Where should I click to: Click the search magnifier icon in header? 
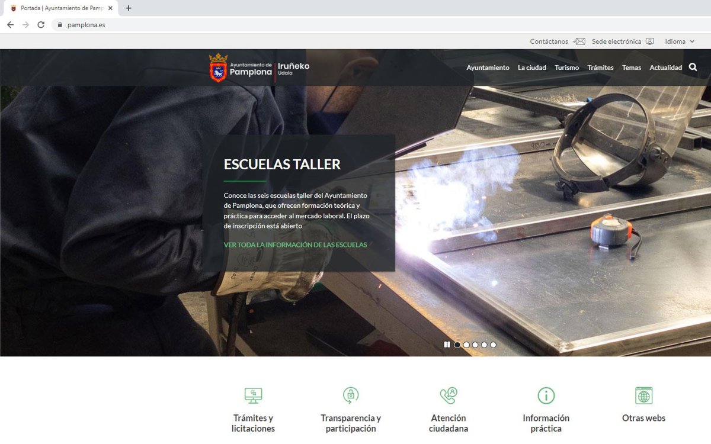click(x=693, y=67)
